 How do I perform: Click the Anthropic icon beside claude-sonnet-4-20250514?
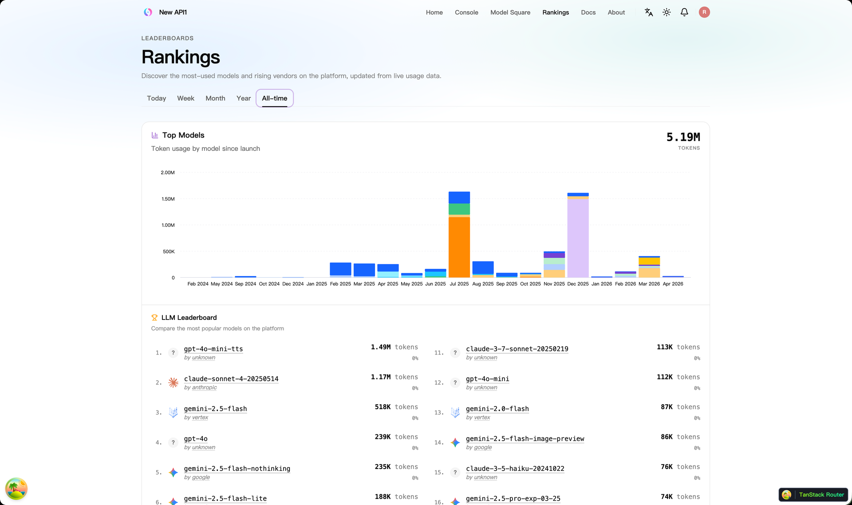click(173, 383)
